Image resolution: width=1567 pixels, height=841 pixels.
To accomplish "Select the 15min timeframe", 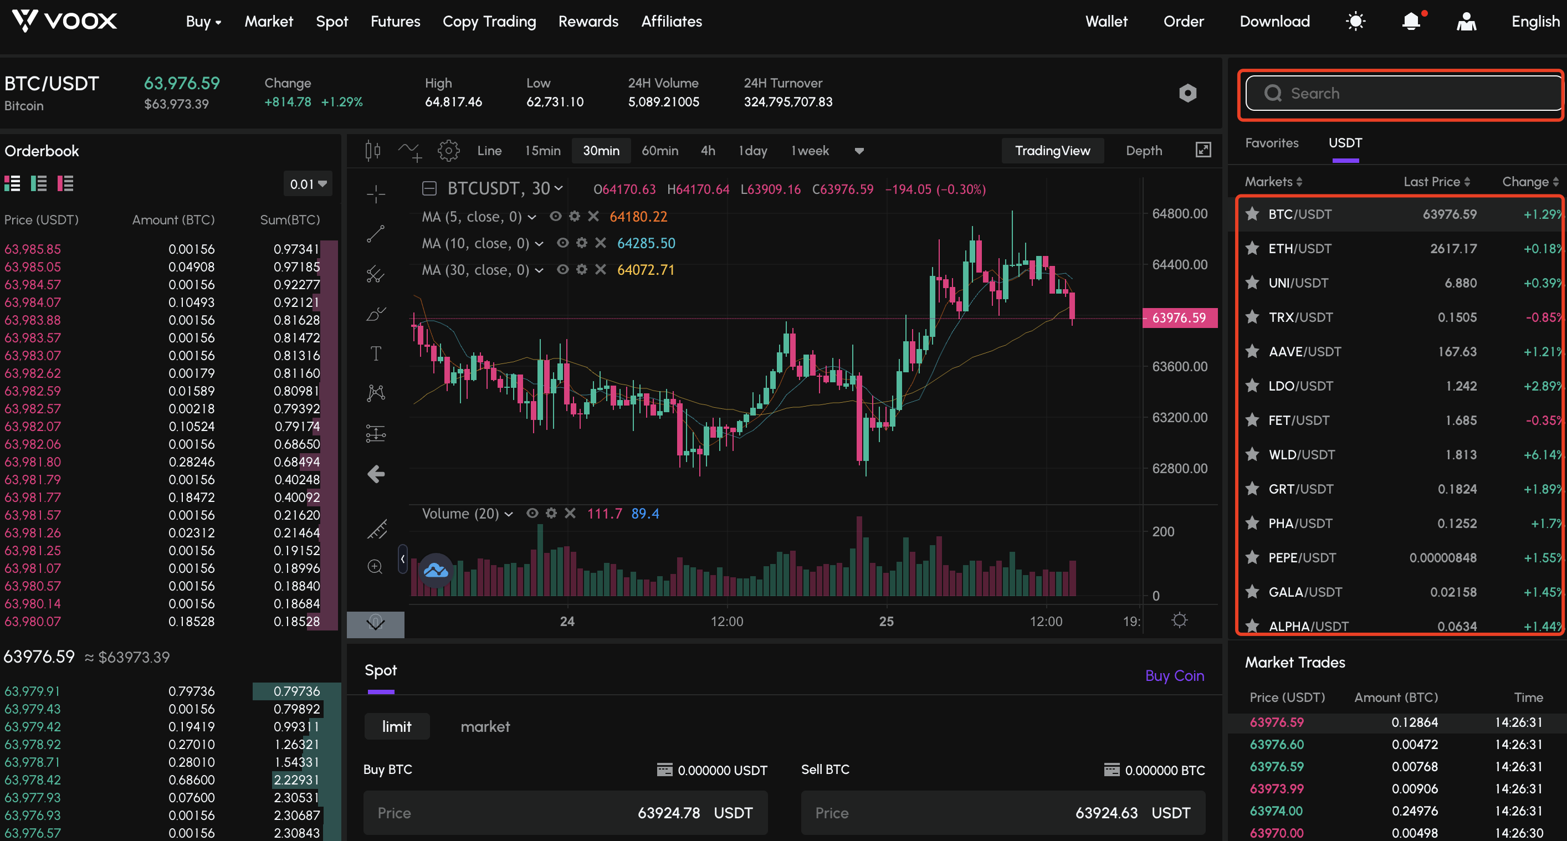I will [542, 150].
